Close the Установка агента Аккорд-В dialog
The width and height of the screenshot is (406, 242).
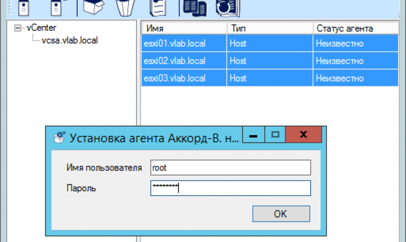(304, 135)
